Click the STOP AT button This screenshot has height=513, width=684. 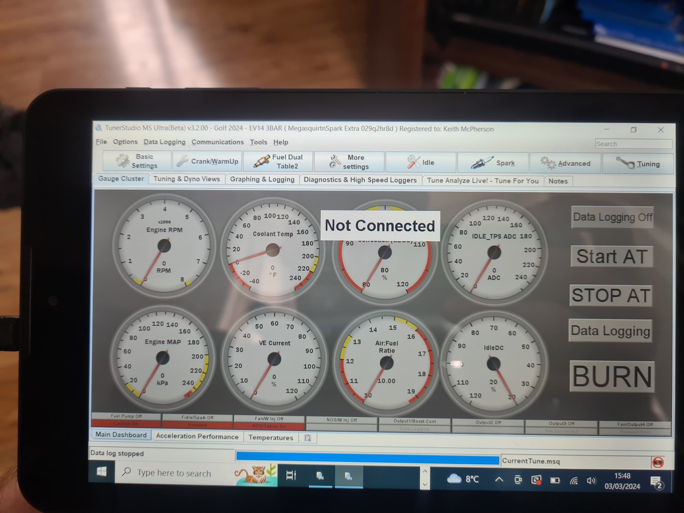click(x=611, y=295)
